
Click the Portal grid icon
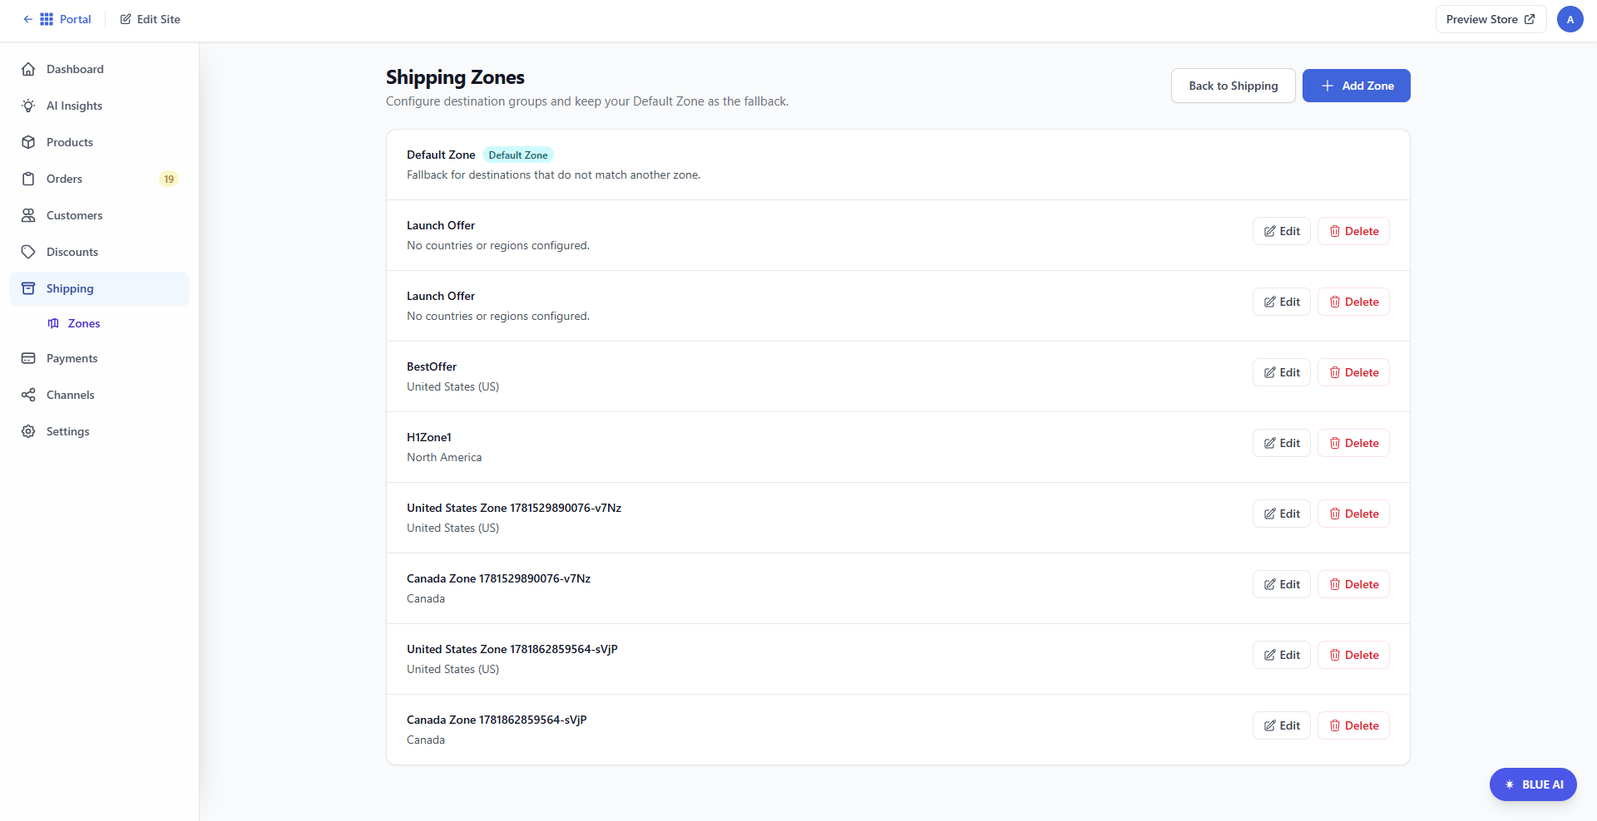click(x=47, y=19)
